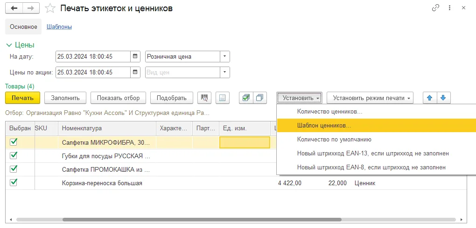Choose Шаблон ценников... menu item

click(376, 125)
